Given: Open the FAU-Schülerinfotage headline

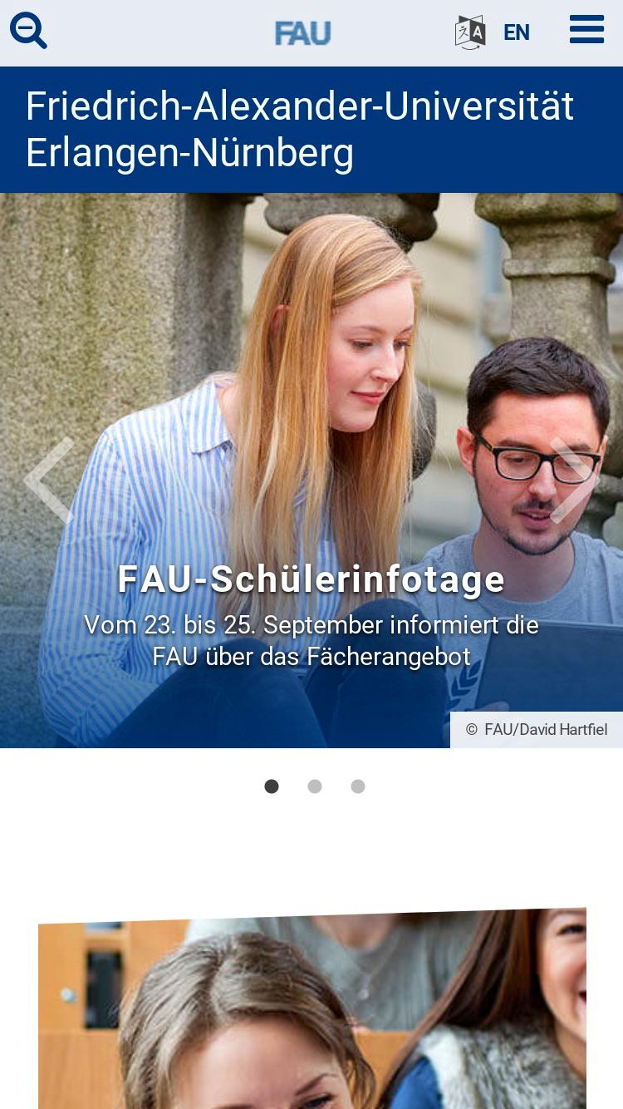Looking at the screenshot, I should click(311, 579).
